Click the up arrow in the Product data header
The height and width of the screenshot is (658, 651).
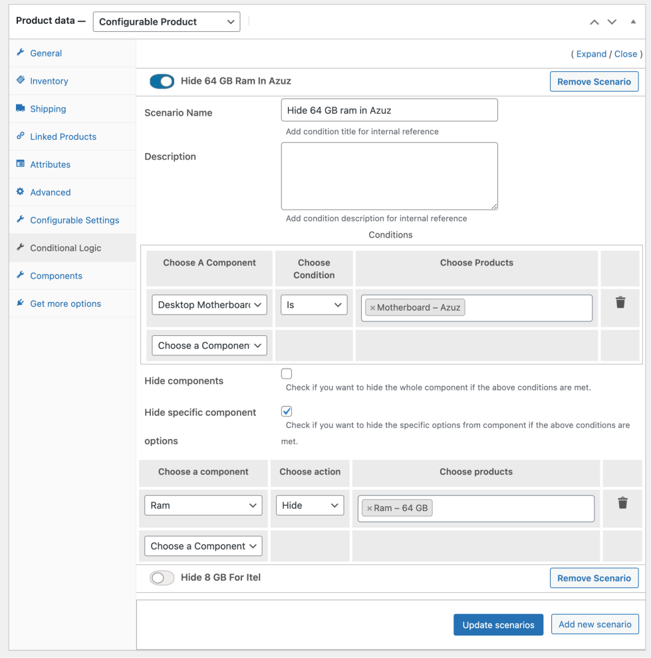coord(594,22)
